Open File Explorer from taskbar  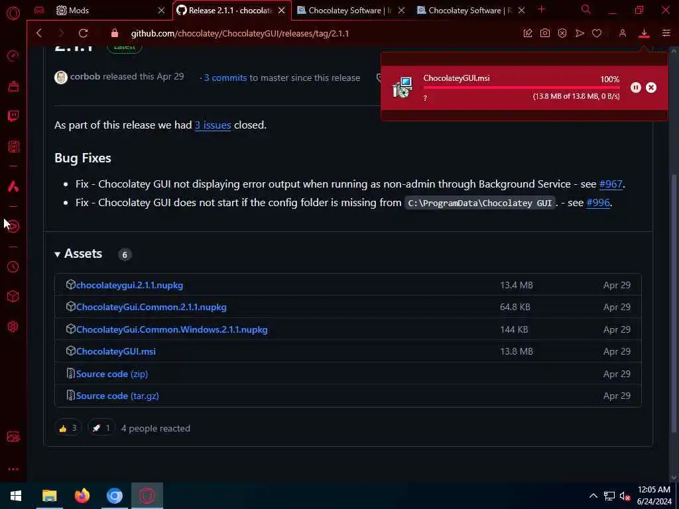[x=49, y=496]
